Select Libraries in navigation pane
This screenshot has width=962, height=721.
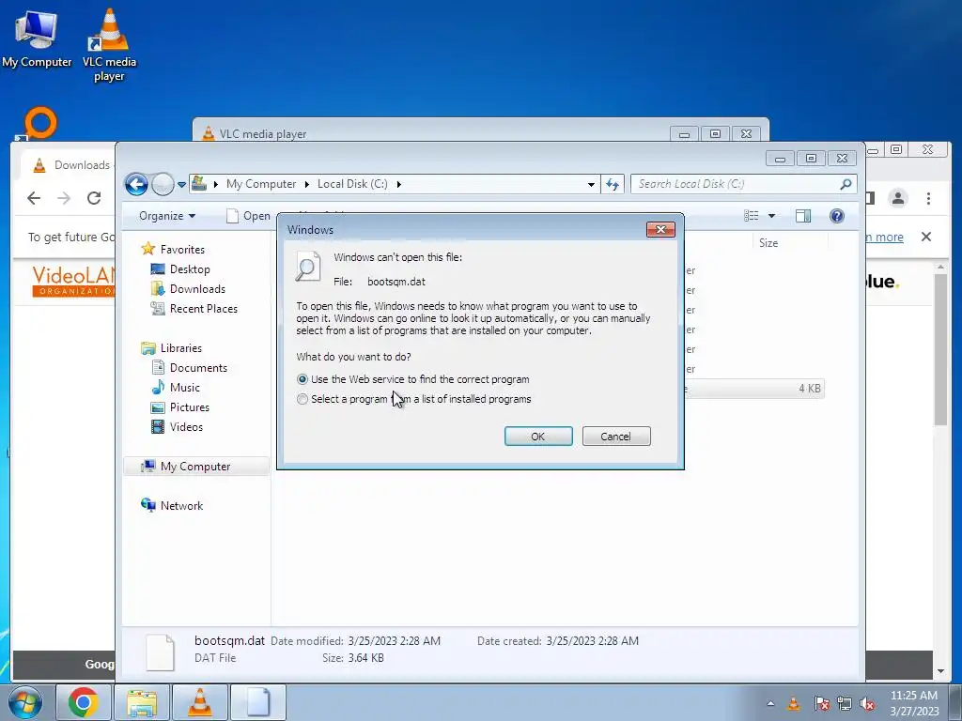tap(180, 348)
